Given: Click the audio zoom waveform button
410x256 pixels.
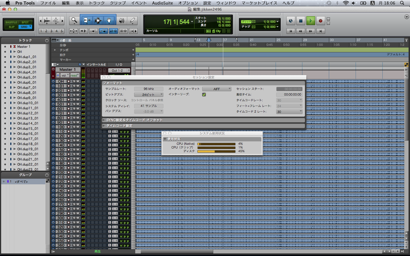Looking at the screenshot, I should click(47, 20).
